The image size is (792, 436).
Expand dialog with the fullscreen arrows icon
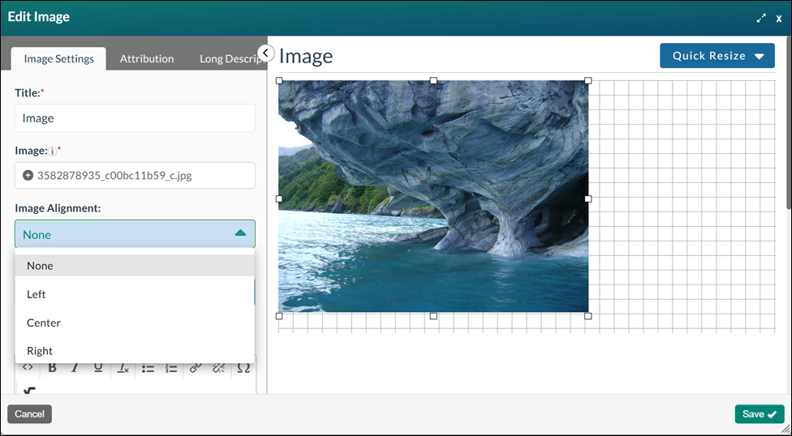(x=761, y=18)
